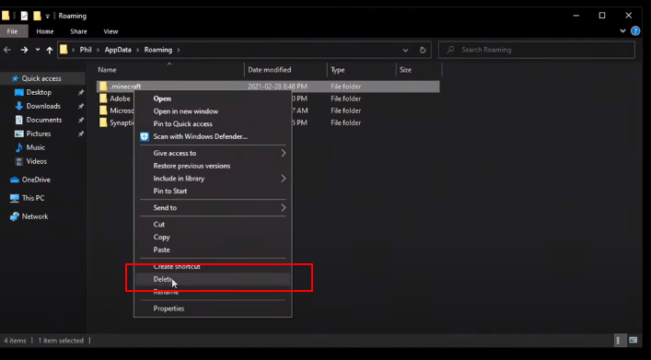Click the Forward navigation arrow
651x360 pixels.
pos(24,50)
